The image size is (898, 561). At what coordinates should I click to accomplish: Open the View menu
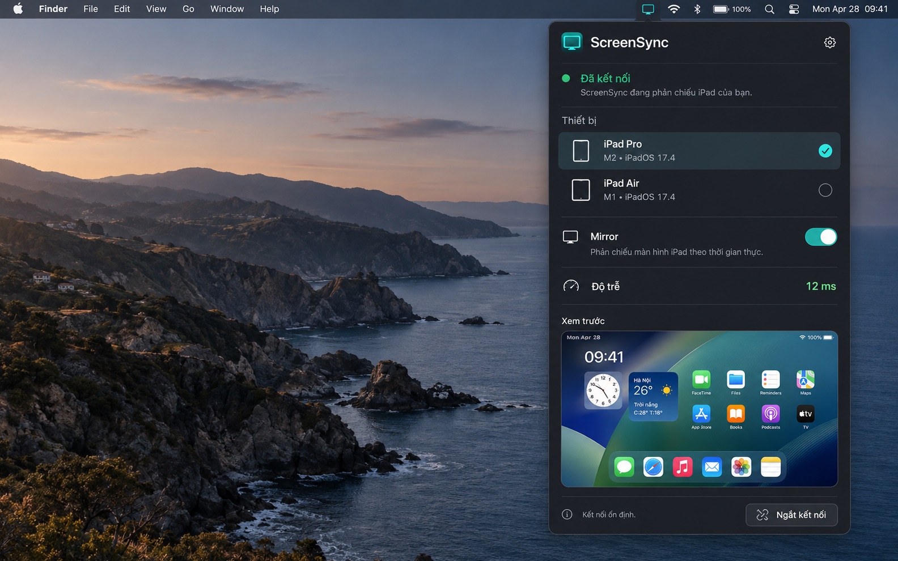(156, 9)
